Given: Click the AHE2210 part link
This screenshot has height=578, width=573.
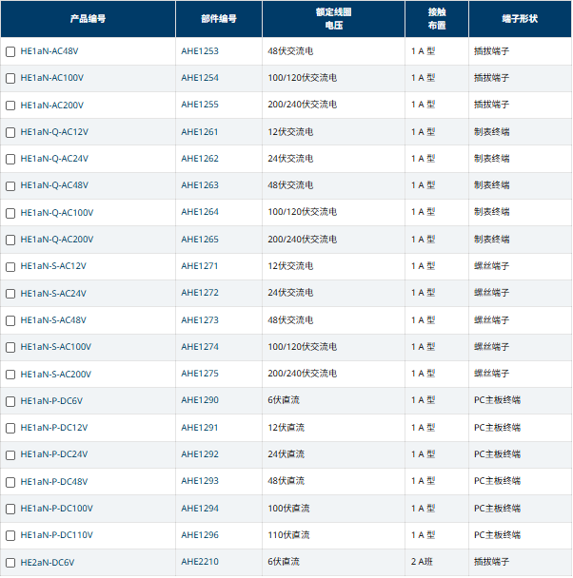Looking at the screenshot, I should [200, 562].
